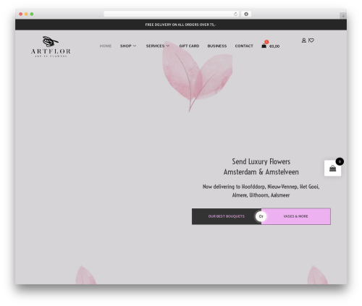Click the header shopping bag icon
The image size is (362, 306).
[264, 46]
